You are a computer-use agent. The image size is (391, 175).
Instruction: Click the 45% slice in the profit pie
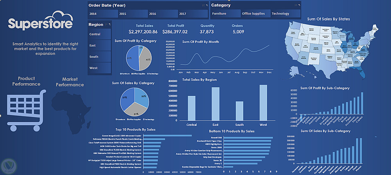coord(145,60)
